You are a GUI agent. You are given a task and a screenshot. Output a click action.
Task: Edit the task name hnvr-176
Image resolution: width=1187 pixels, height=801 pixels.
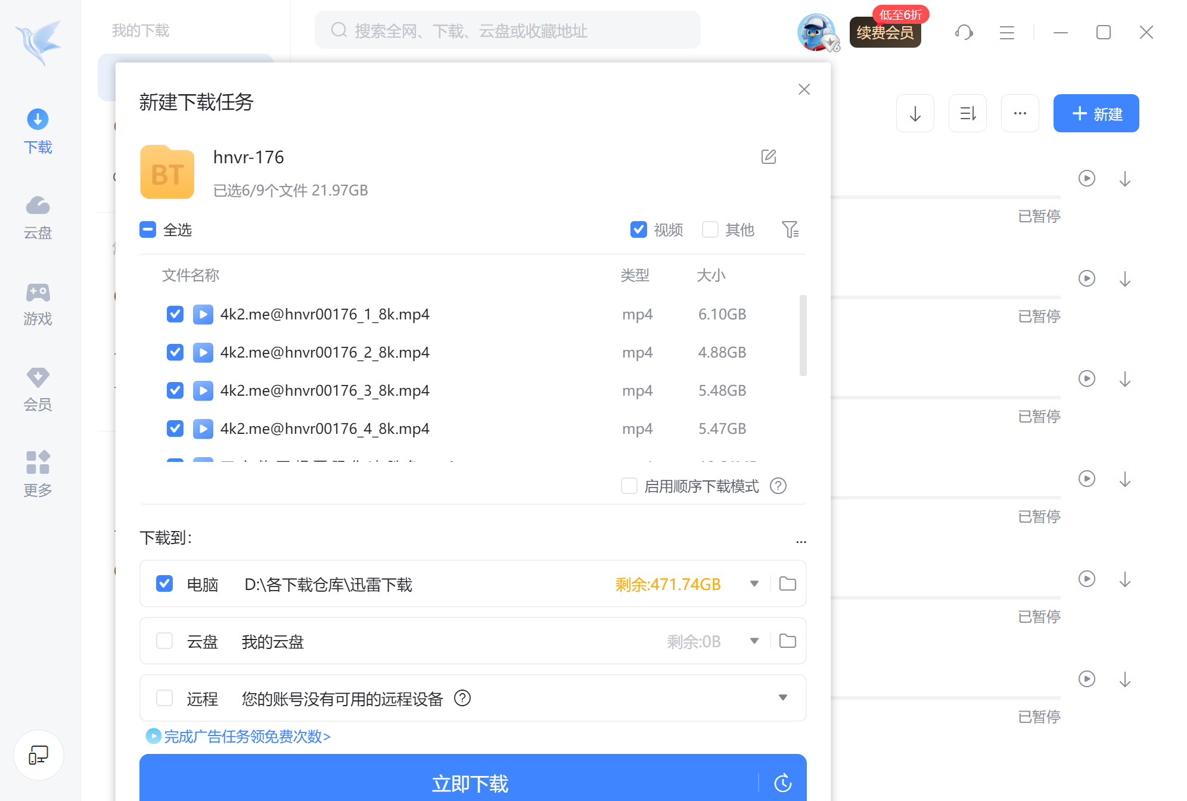(x=769, y=157)
